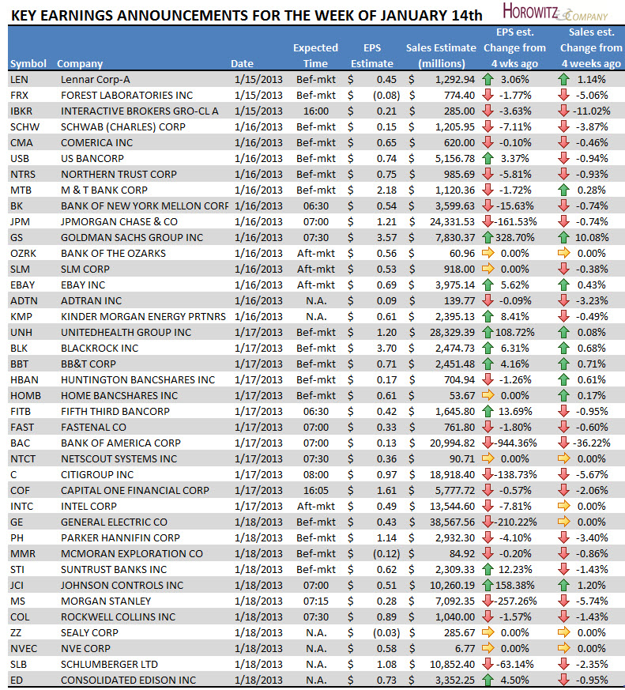Click the red down arrow beside Schlumberger's -63.14%
Viewport: 625px width, 690px height.
488,665
